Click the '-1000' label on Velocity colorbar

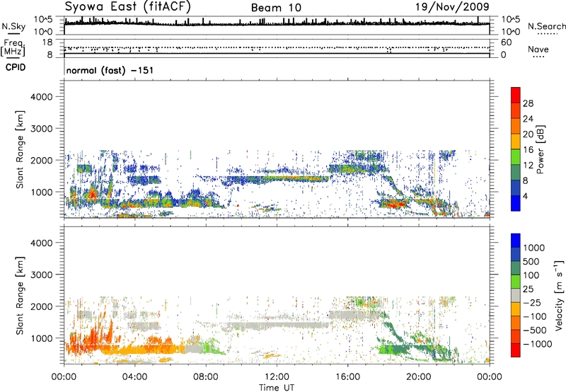(537, 344)
